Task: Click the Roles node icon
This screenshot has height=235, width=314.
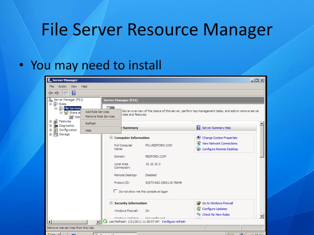Action: pos(56,104)
